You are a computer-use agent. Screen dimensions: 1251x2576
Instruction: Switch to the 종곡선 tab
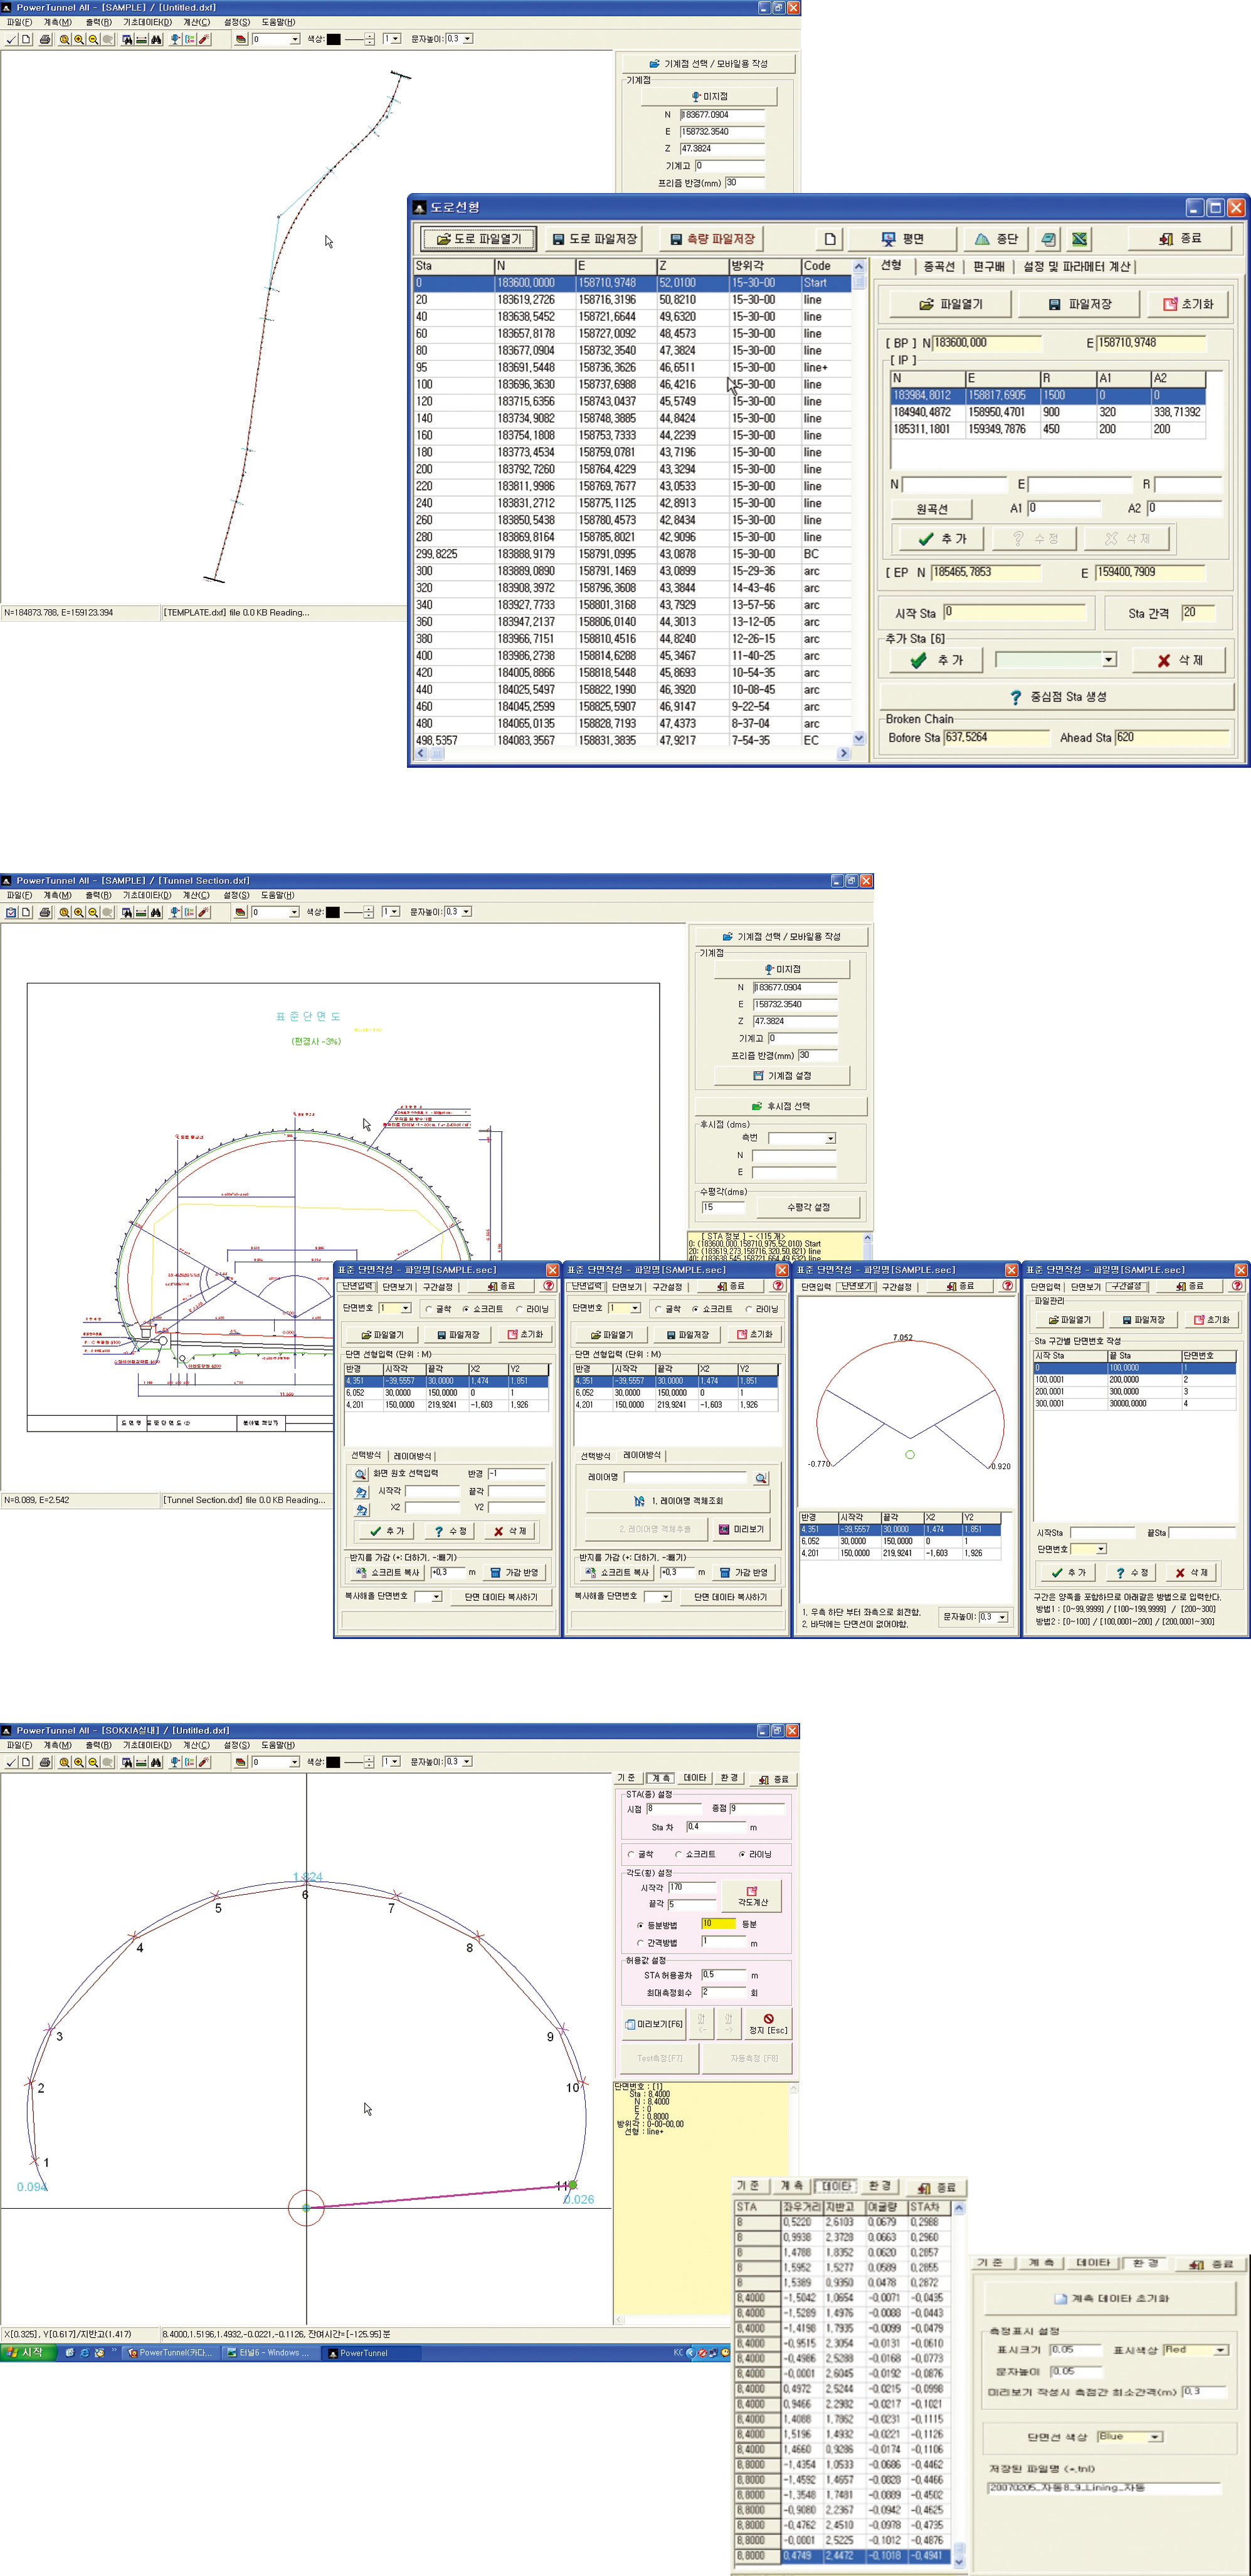coord(939,267)
